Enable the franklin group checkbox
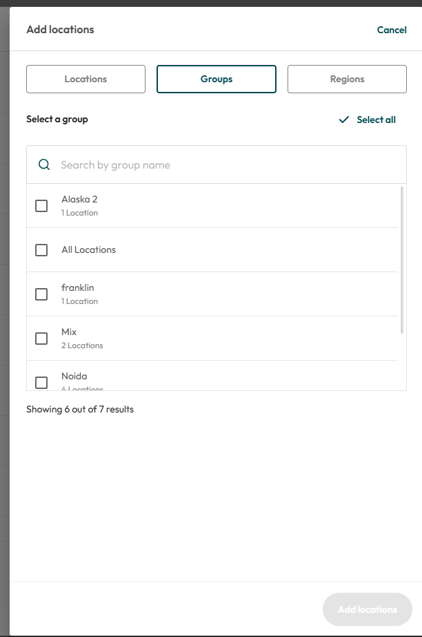Viewport: 422px width, 637px height. [41, 294]
